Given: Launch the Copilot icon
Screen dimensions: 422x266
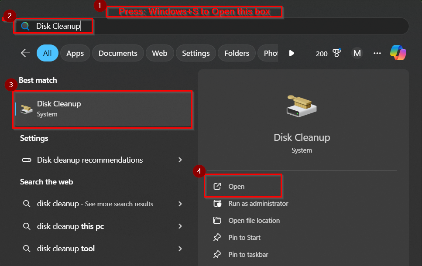Looking at the screenshot, I should tap(398, 53).
